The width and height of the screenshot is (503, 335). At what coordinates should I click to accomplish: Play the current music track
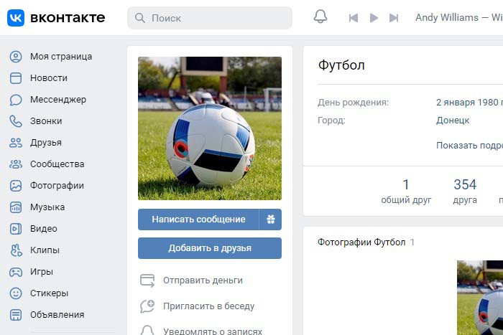374,18
